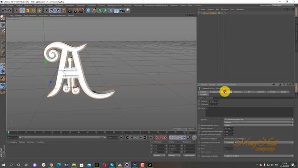Toggle the Z axis lock
The height and width of the screenshot is (168, 298).
click(x=58, y=10)
